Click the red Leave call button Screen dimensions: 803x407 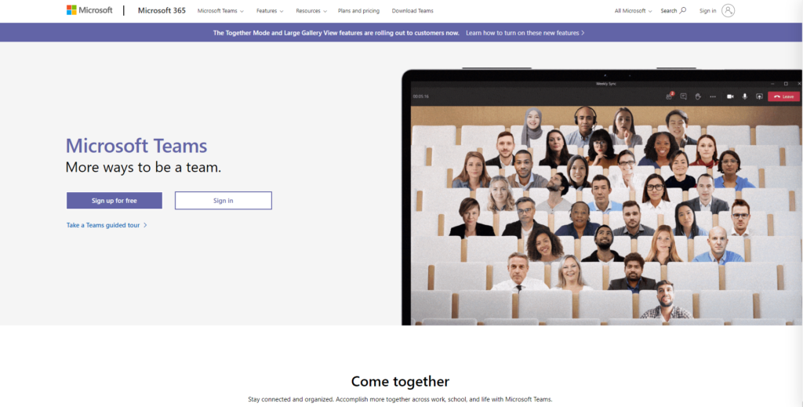783,96
